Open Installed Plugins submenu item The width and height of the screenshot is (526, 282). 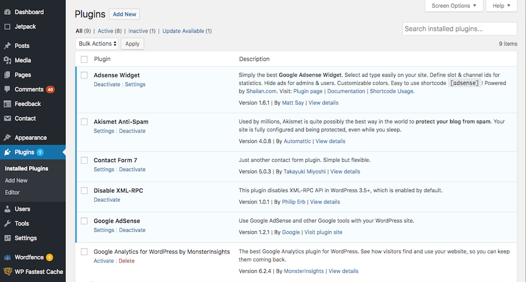tap(27, 169)
